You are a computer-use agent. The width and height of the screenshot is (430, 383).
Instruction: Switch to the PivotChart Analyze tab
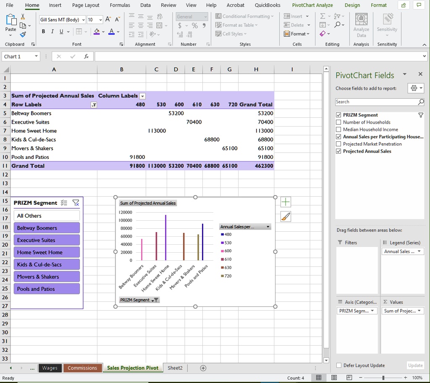click(x=312, y=5)
